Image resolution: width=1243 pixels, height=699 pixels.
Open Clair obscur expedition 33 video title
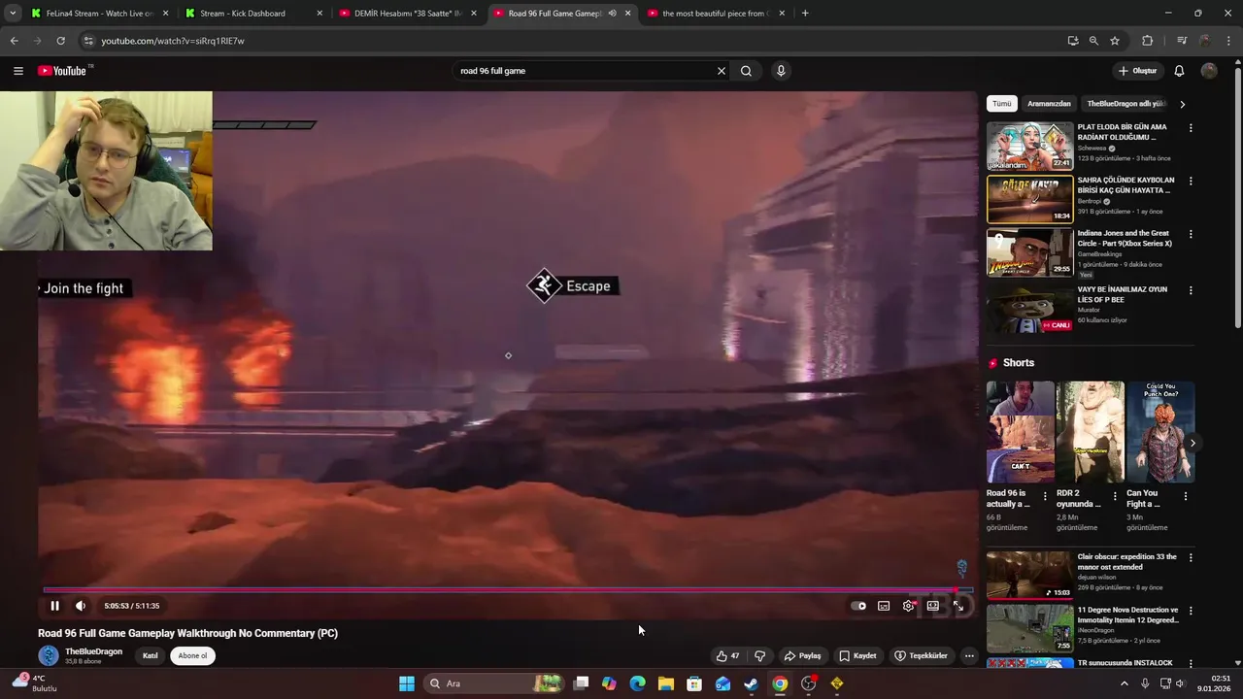[x=1126, y=562]
